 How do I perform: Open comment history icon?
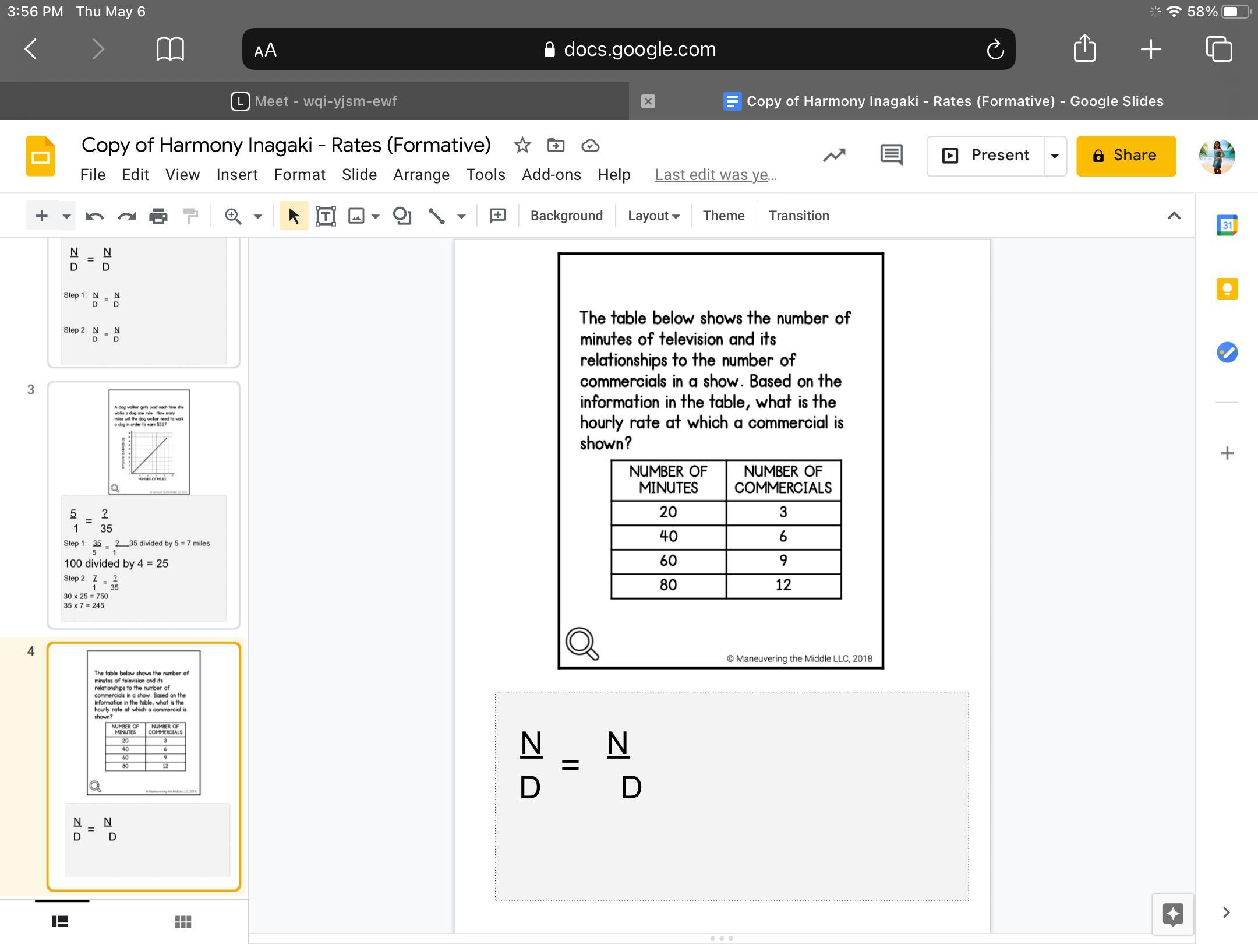(891, 156)
